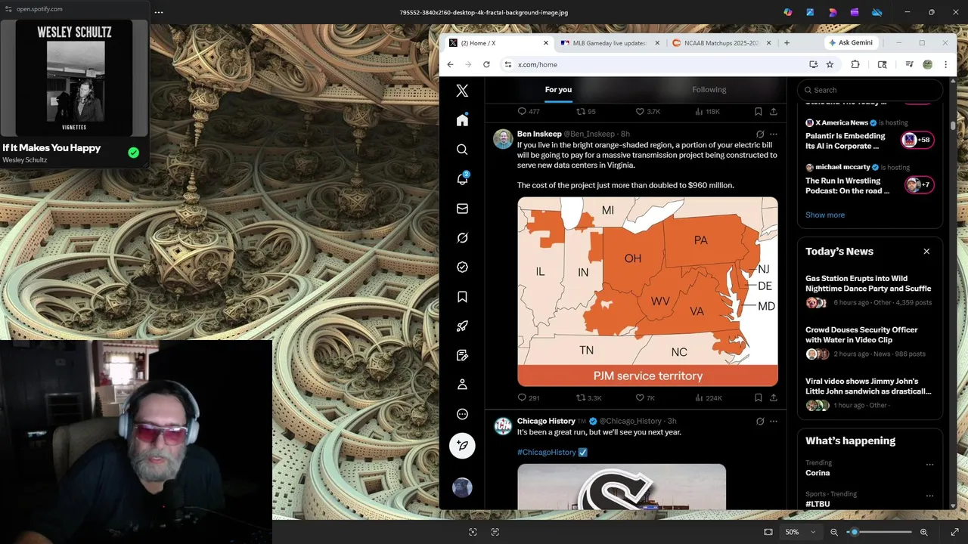
Task: Click the white round Post compose button
Action: tap(462, 446)
